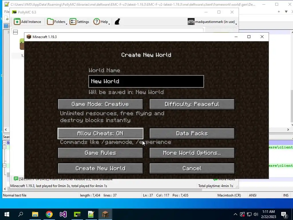Open the notification center icon
Screen dimensions: 293x220
point(284,215)
